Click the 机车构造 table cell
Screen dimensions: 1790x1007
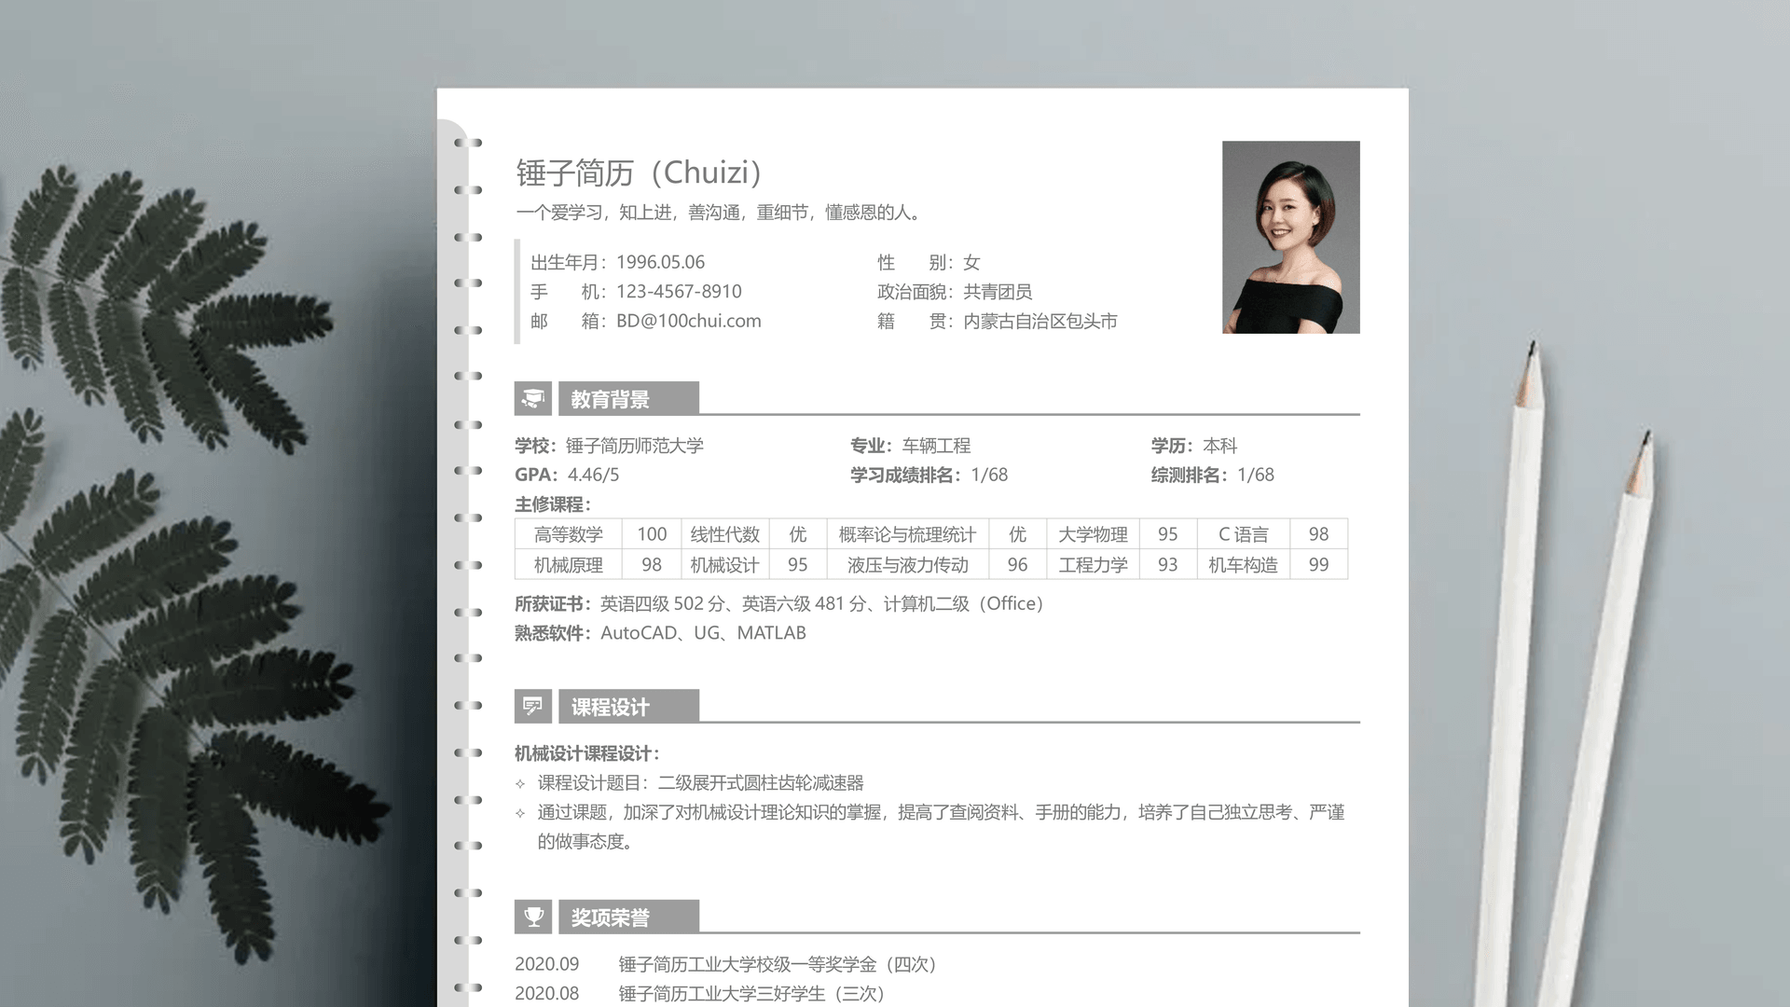[x=1243, y=565]
